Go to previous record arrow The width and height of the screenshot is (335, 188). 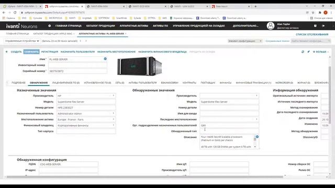point(80,41)
